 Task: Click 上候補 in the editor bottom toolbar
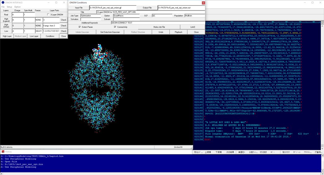pos(208,152)
